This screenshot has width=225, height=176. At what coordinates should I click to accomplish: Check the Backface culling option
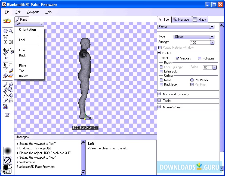click(161, 84)
